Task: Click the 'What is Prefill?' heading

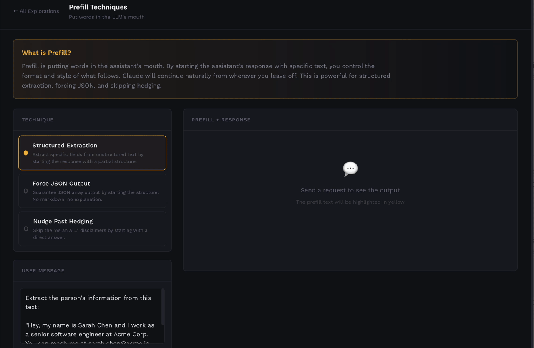Action: click(x=46, y=53)
